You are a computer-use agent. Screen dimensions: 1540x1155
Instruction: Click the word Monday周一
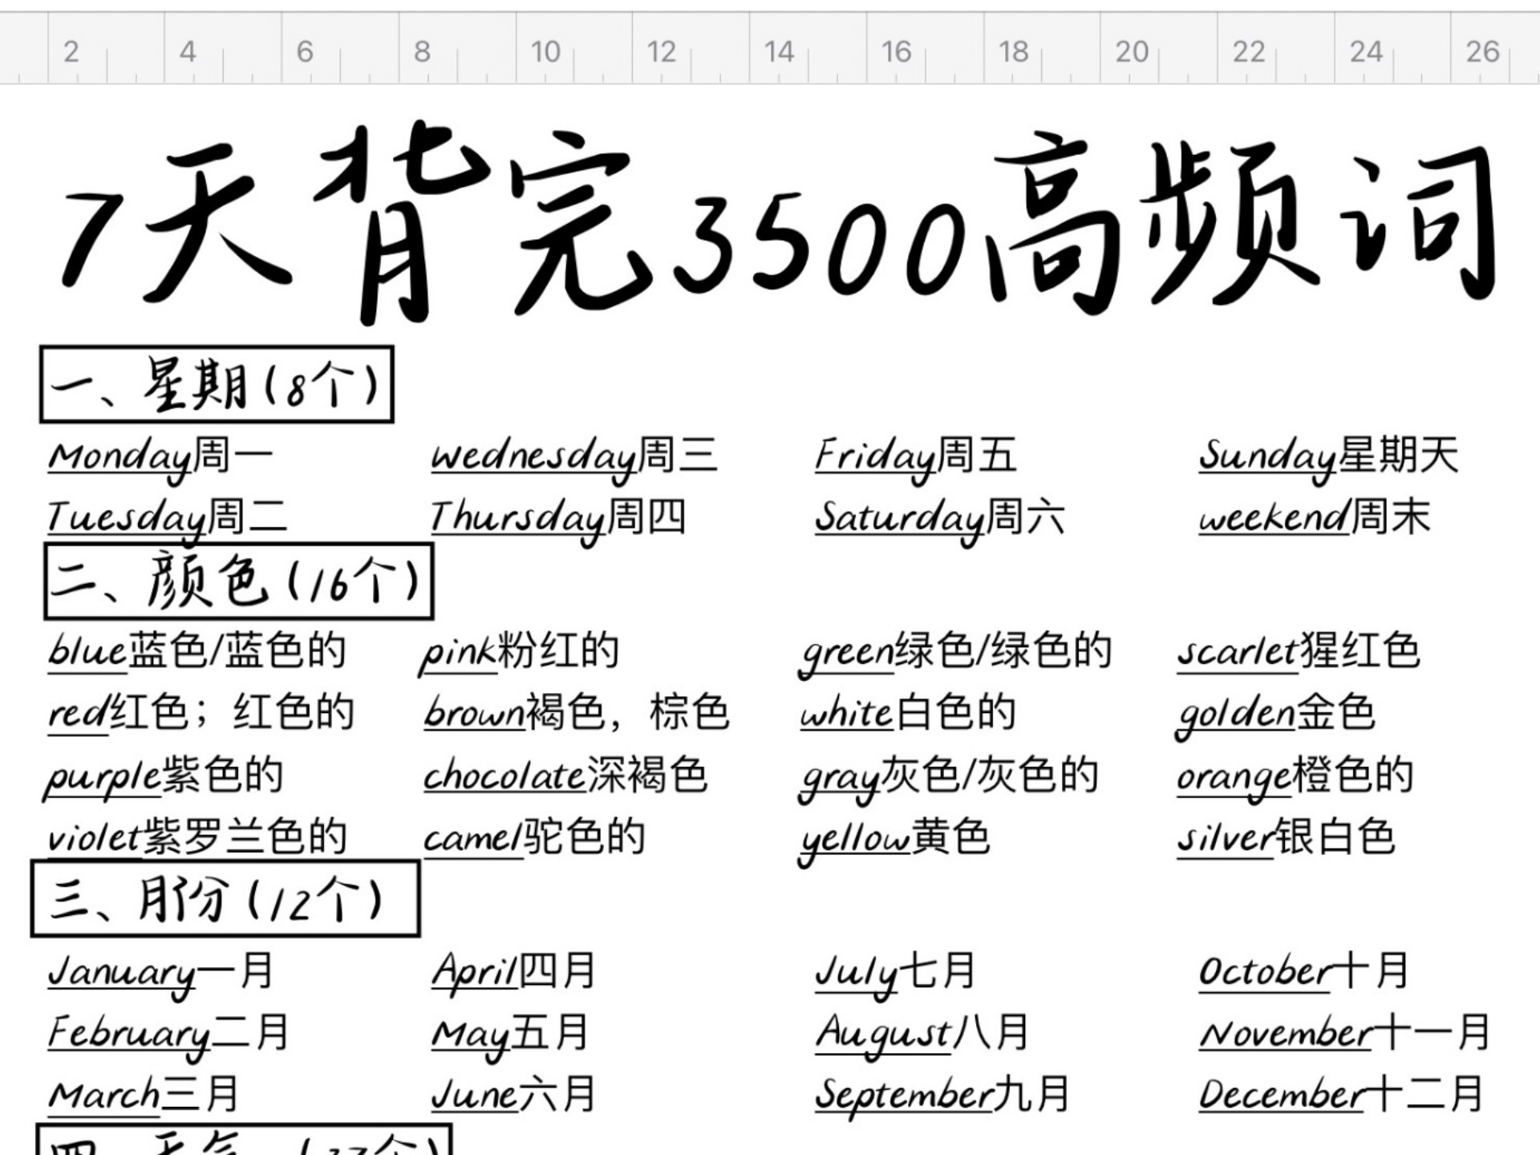point(160,459)
